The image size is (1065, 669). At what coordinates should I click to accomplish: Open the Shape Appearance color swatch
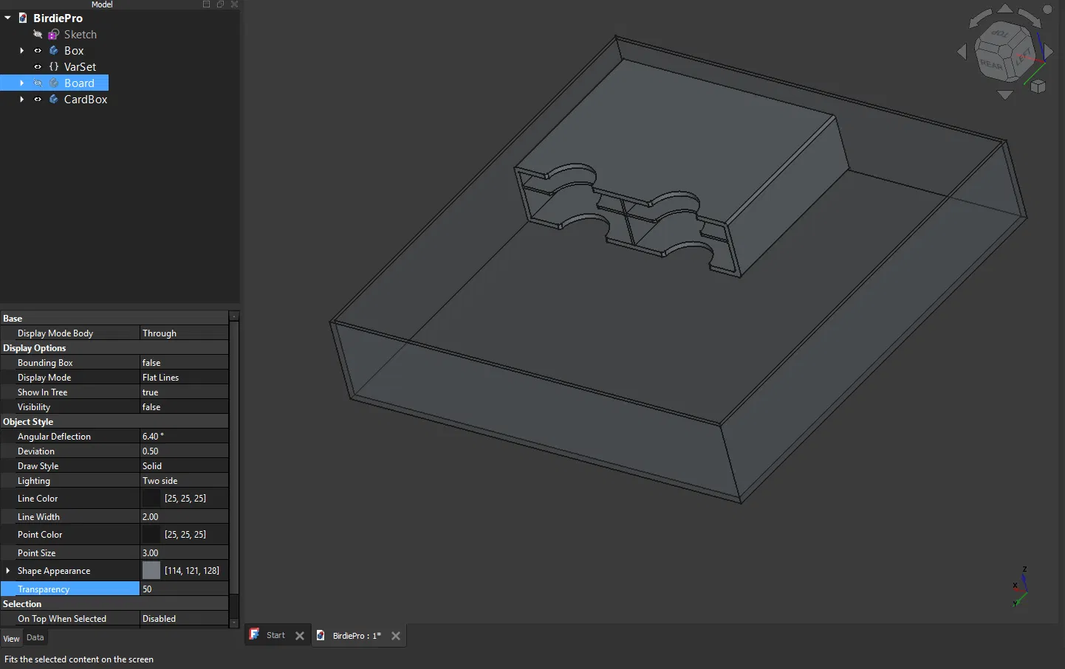tap(151, 570)
